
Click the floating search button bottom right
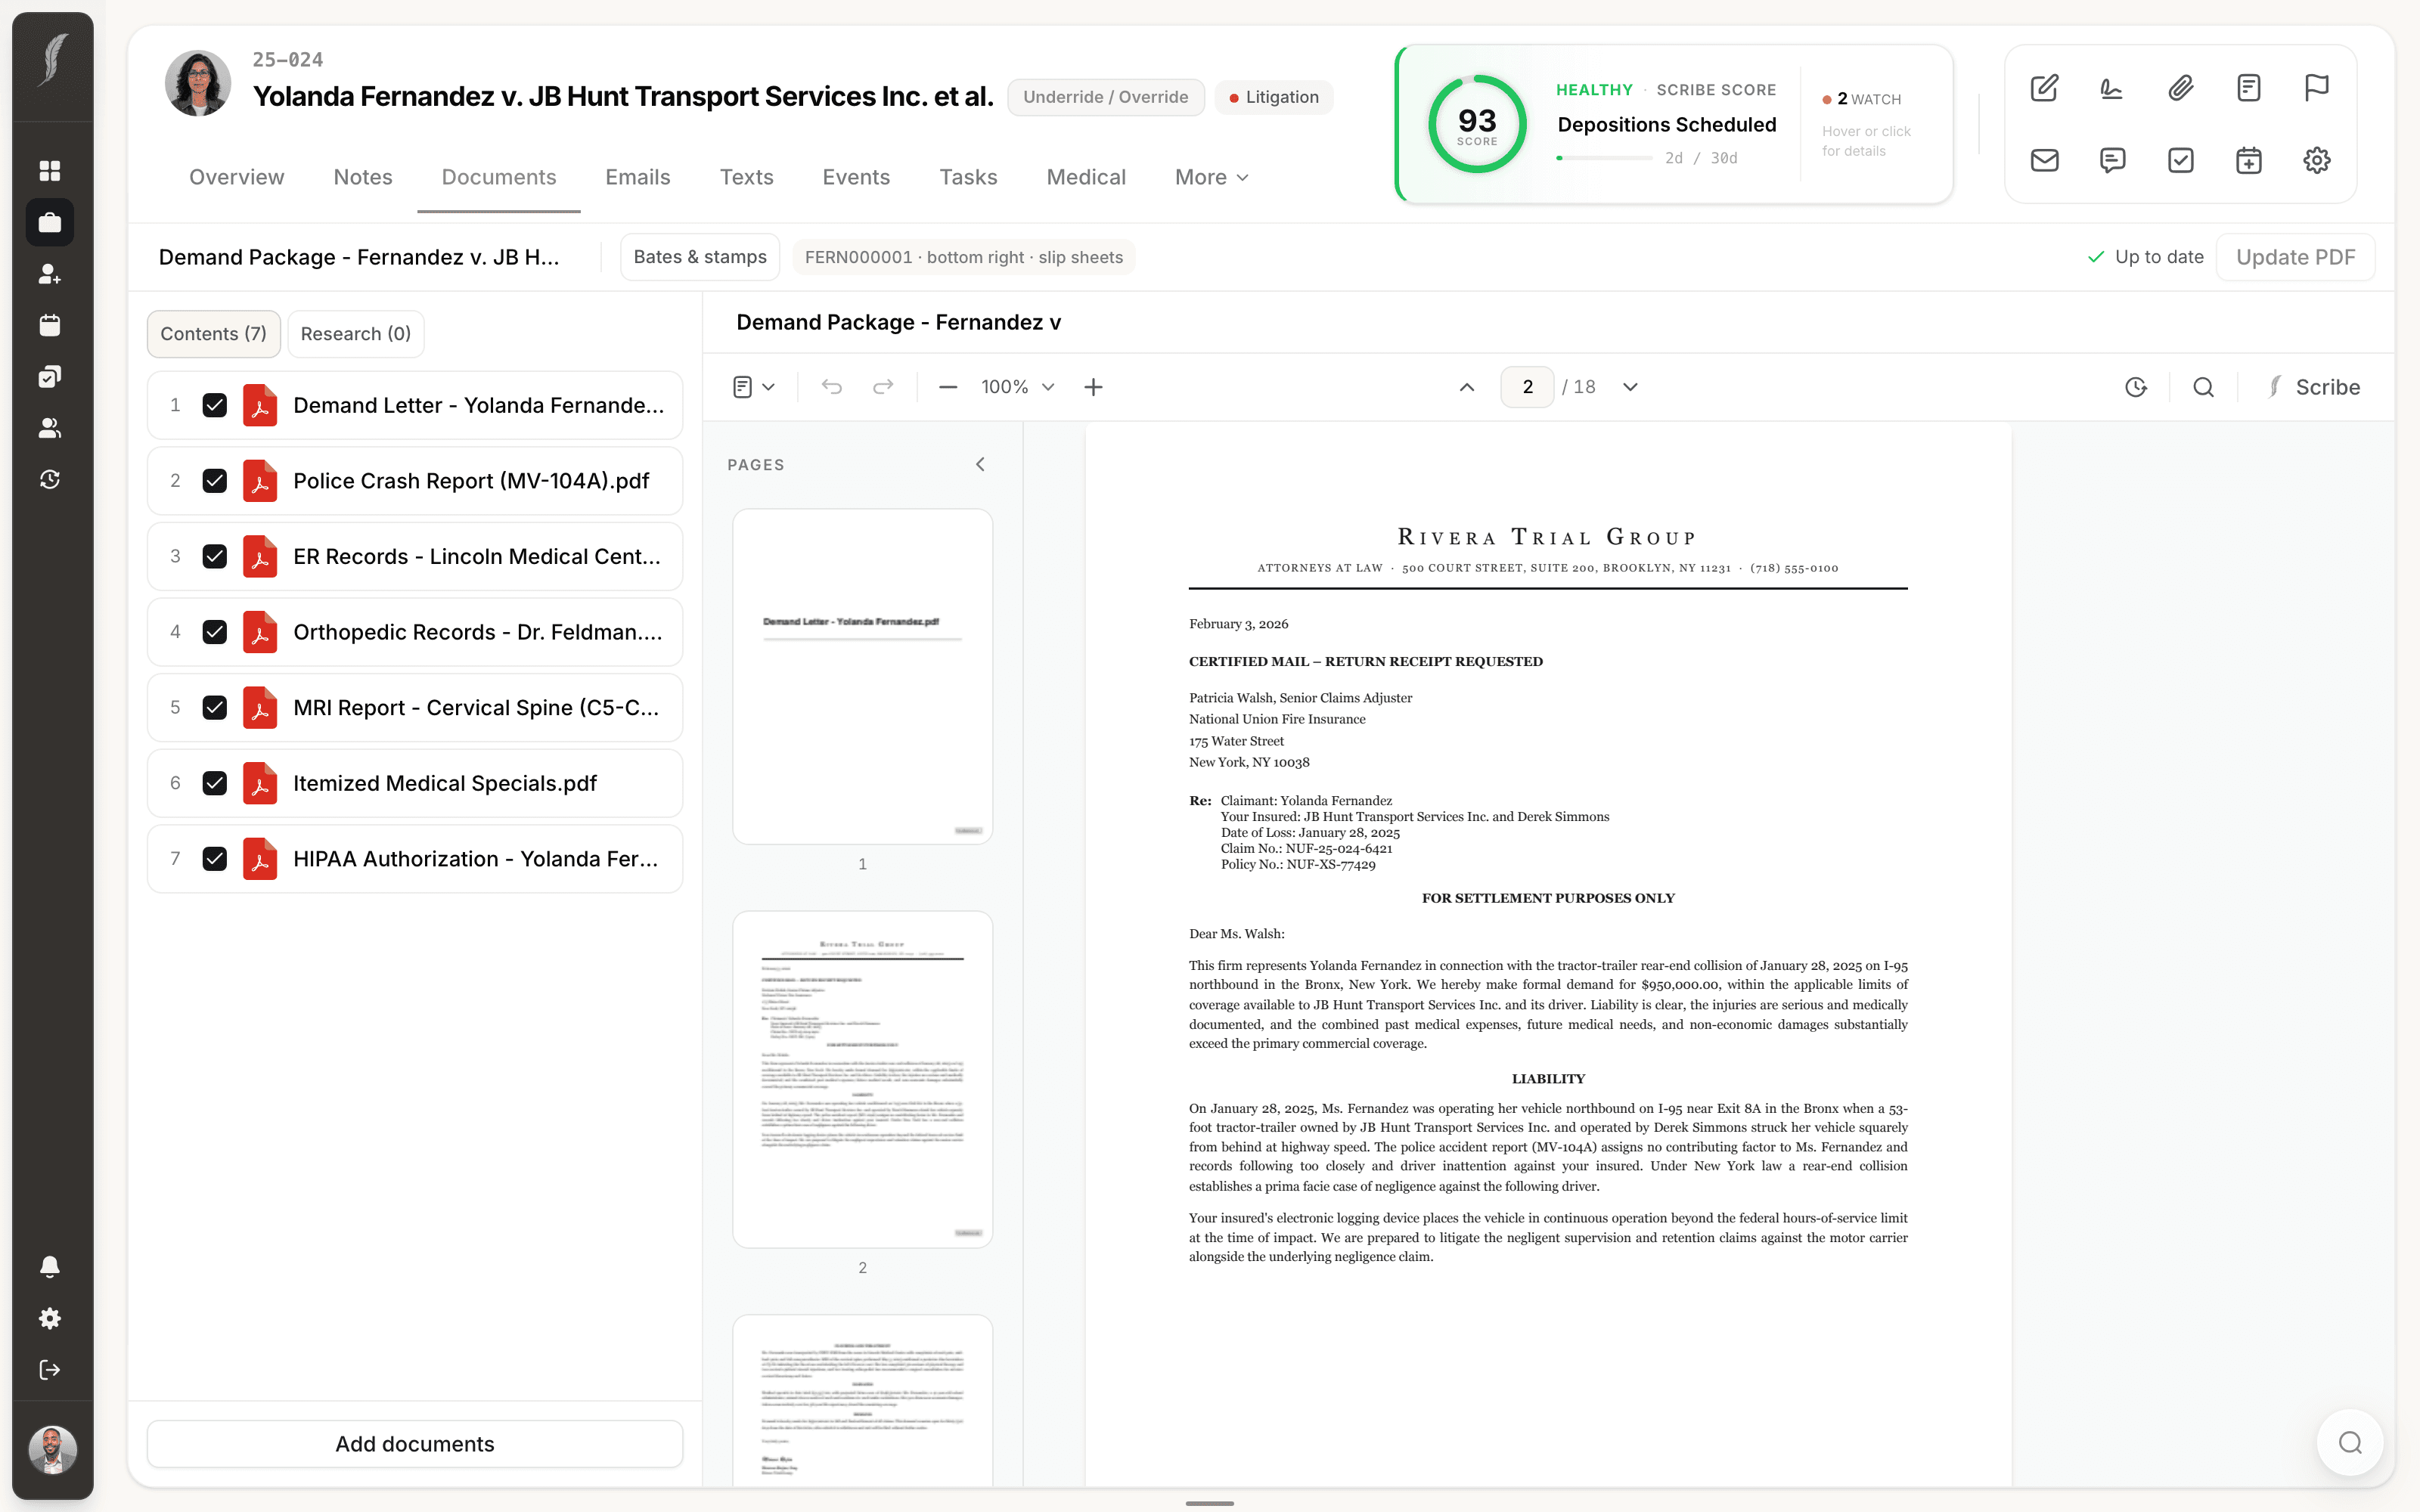coord(2350,1443)
